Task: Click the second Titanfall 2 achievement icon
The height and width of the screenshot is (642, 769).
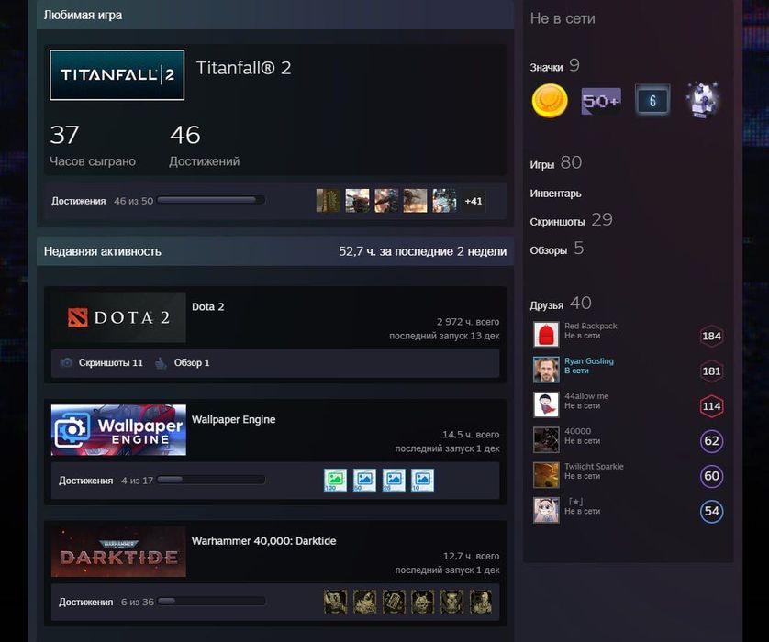Action: point(357,201)
